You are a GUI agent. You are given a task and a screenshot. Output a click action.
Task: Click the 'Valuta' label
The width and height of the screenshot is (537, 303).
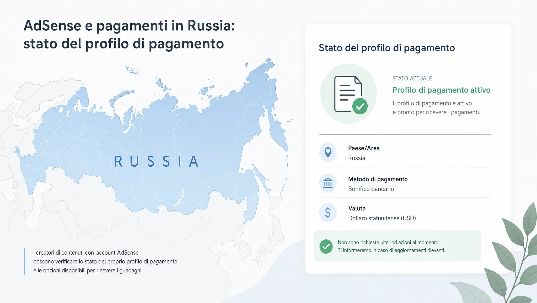pos(357,209)
